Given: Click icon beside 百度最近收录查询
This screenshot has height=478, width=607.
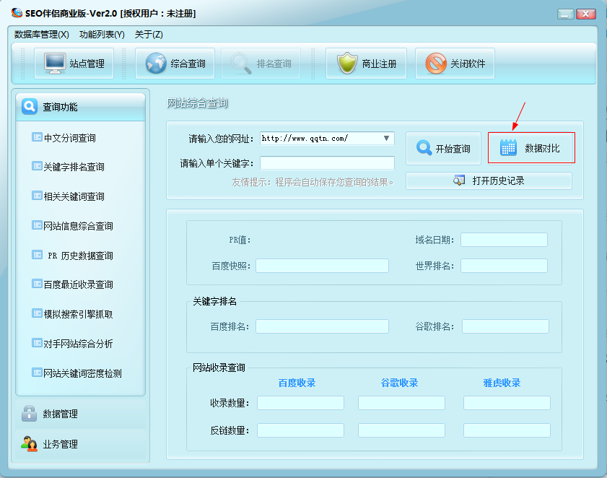Looking at the screenshot, I should [37, 284].
